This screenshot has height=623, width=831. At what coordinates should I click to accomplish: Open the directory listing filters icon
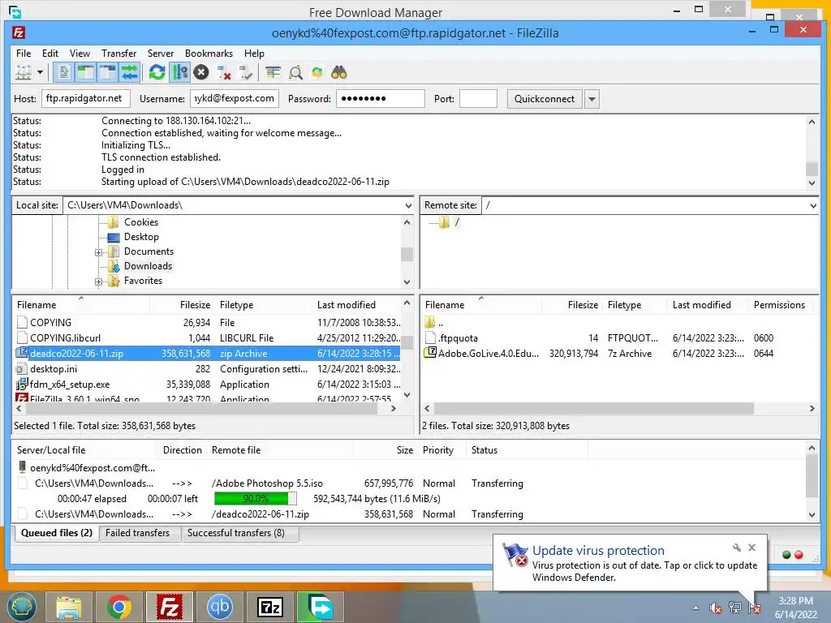point(273,72)
